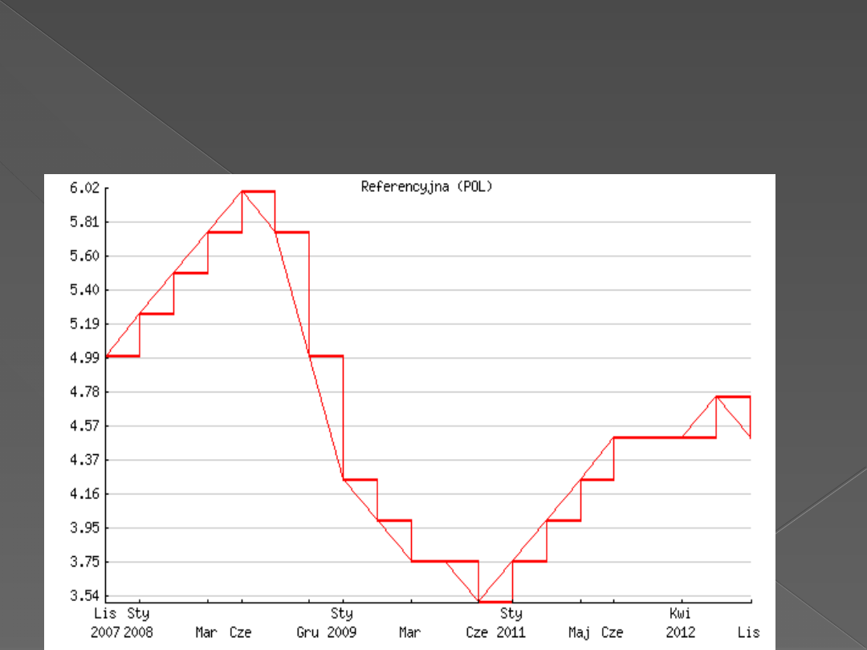Click the 2007 year label on x-axis
This screenshot has width=867, height=650.
(x=104, y=632)
